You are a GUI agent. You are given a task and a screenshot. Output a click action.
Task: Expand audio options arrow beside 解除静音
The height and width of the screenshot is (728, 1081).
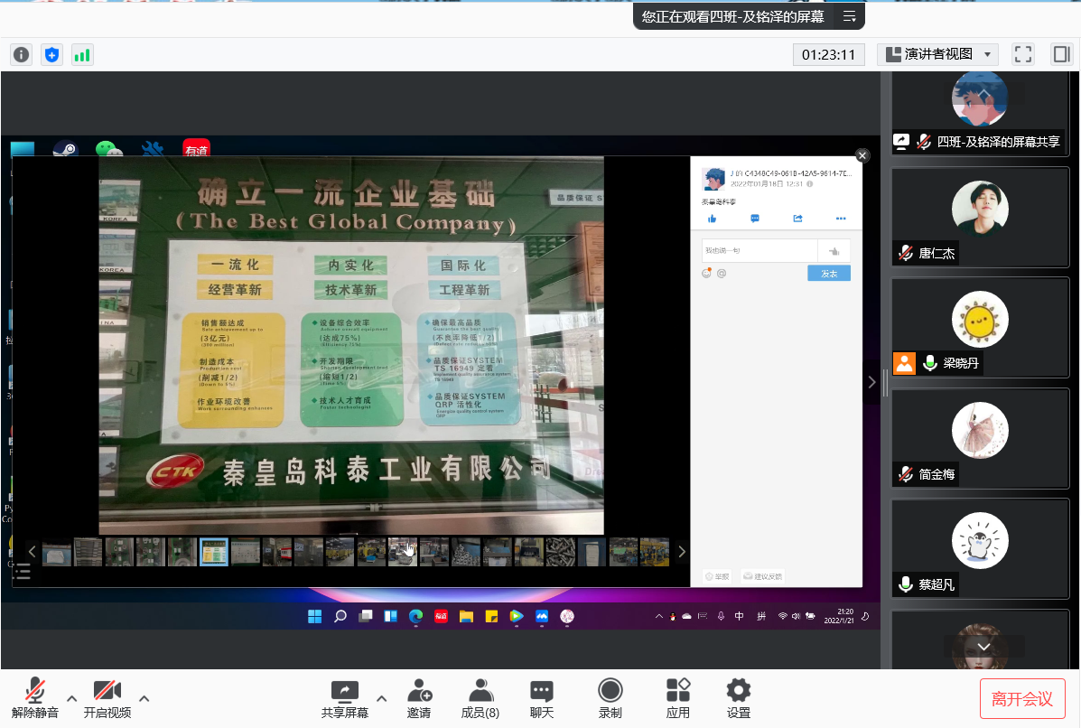coord(71,698)
